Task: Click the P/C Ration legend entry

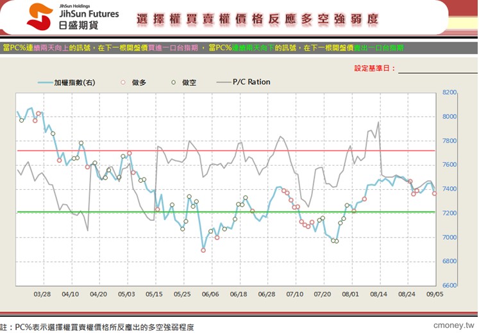Action: click(244, 82)
